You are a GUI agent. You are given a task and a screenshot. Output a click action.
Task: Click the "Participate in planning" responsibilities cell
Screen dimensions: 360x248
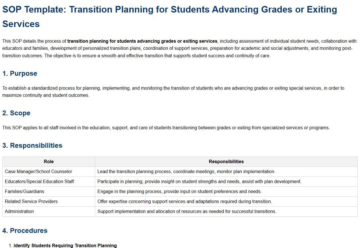coord(199,182)
